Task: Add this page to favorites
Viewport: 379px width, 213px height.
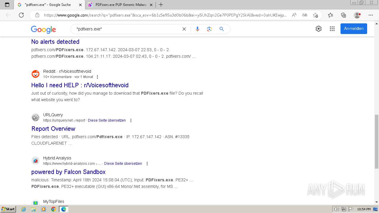Action: pos(315,15)
